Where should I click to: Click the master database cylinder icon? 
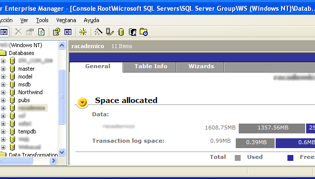12,69
